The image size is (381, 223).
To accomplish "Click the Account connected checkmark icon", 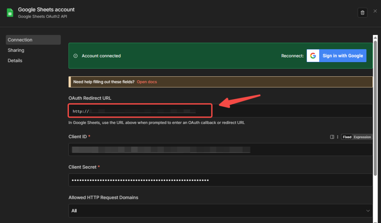I will click(x=76, y=56).
